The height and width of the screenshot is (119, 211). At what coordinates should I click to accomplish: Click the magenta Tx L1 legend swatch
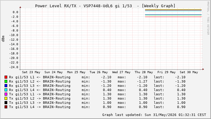coord(6,94)
